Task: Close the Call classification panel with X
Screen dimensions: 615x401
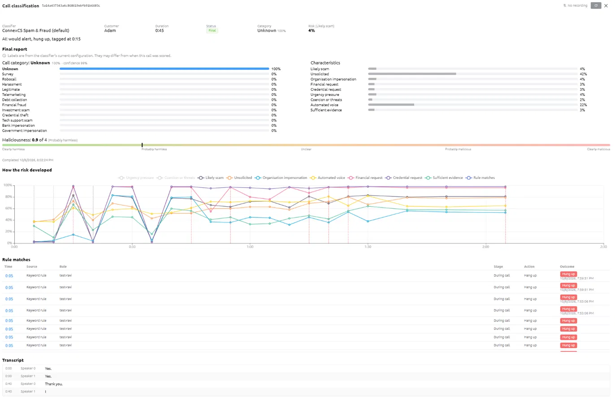Action: [606, 5]
